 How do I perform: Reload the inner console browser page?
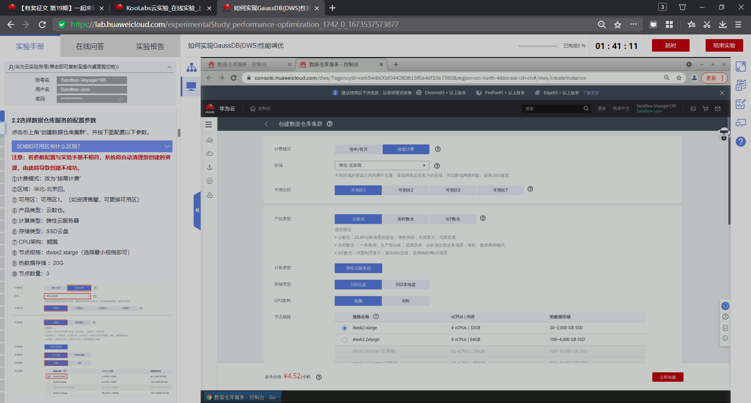(234, 78)
